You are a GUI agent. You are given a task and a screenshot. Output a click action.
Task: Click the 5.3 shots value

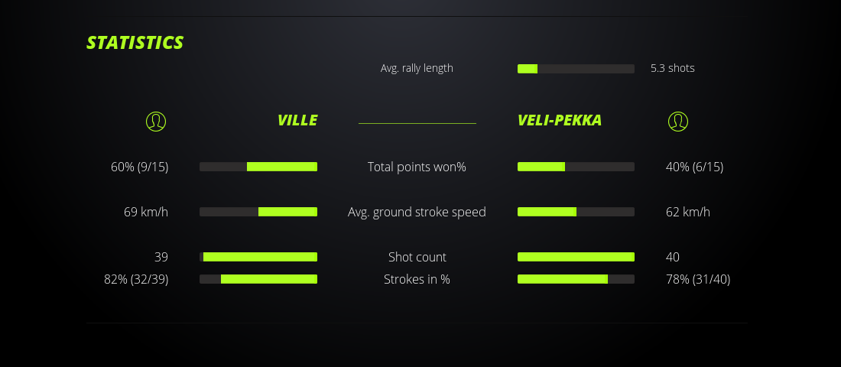[x=672, y=68]
